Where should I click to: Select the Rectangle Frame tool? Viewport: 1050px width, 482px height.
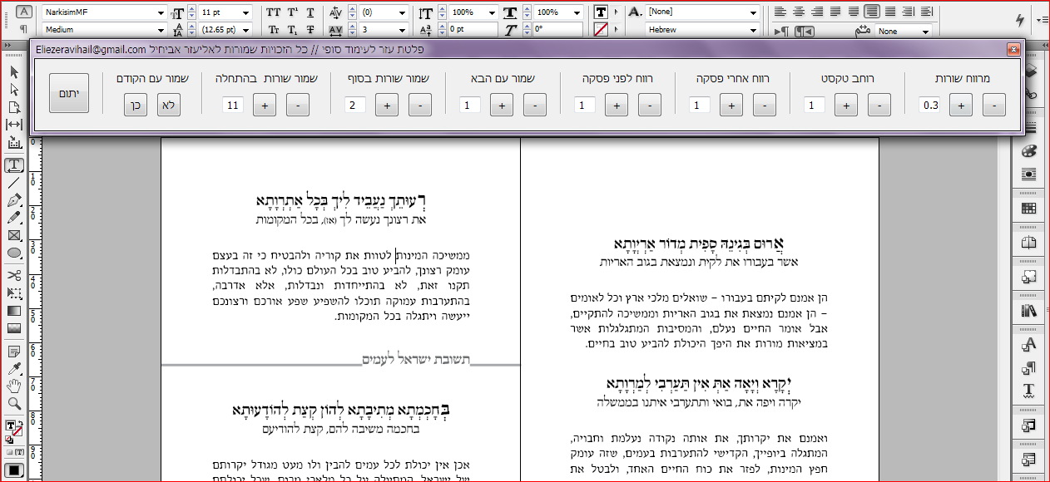pos(14,235)
